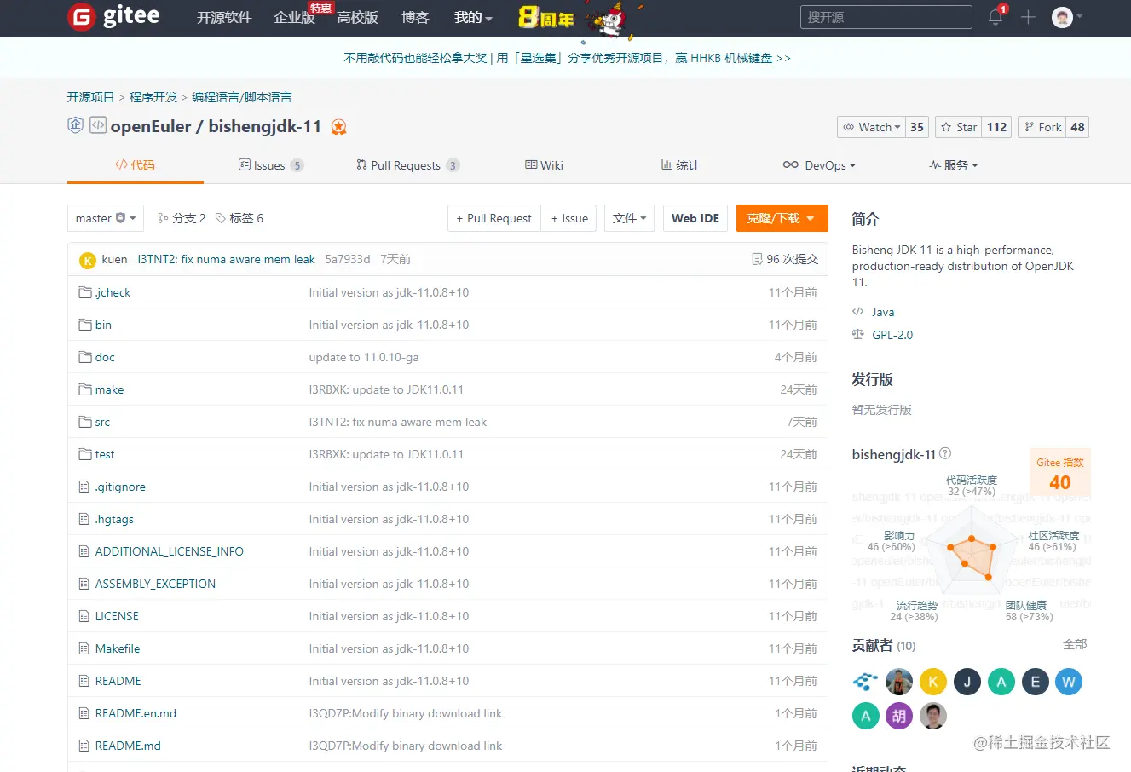This screenshot has height=772, width=1131.
Task: Switch to the Pull Requests tab
Action: pos(407,165)
